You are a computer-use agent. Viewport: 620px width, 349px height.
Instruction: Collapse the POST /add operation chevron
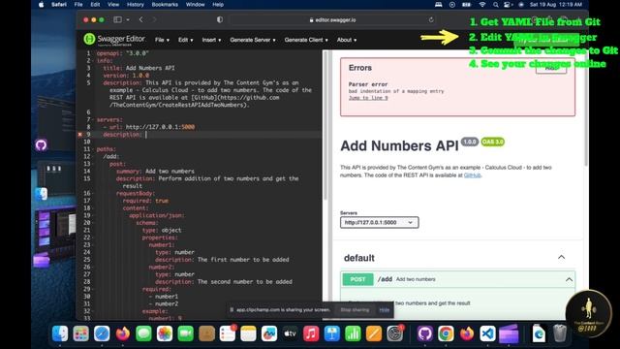(569, 279)
